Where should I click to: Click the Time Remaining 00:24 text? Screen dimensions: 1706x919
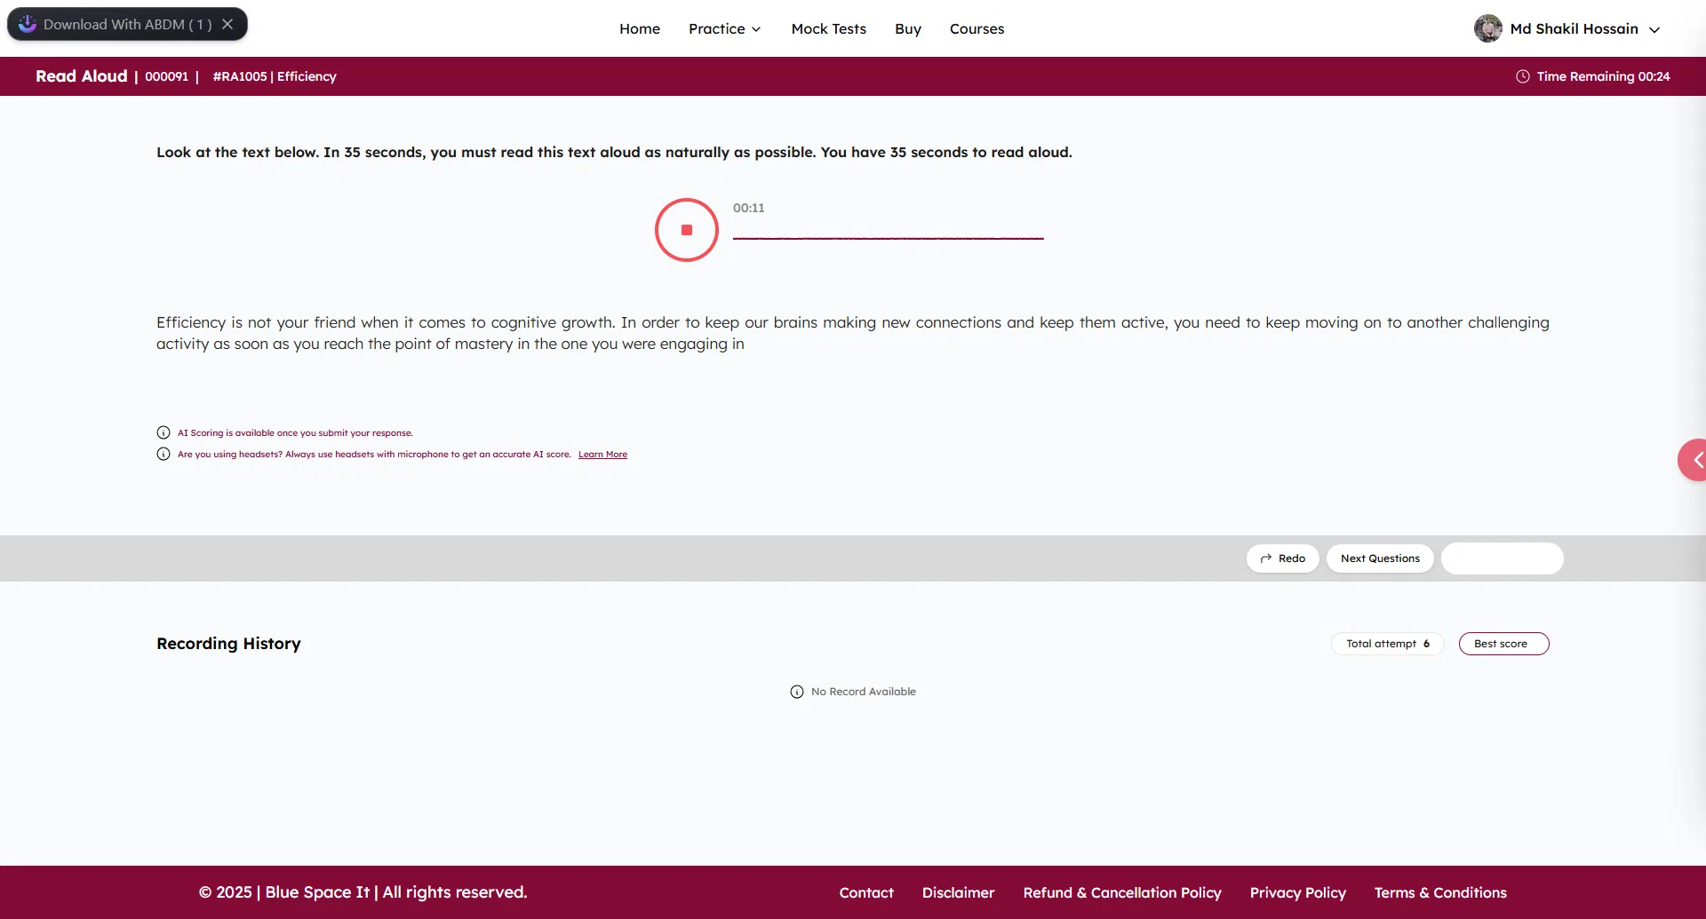1603,76
